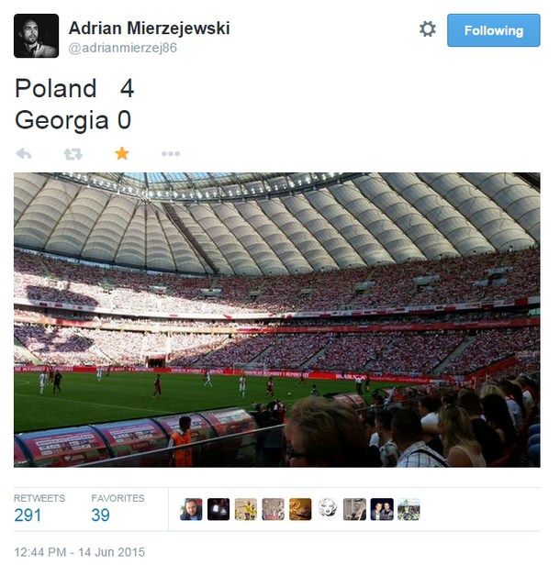Image resolution: width=560 pixels, height=587 pixels.
Task: Open the two-men photo favoriter avatar
Action: (382, 509)
